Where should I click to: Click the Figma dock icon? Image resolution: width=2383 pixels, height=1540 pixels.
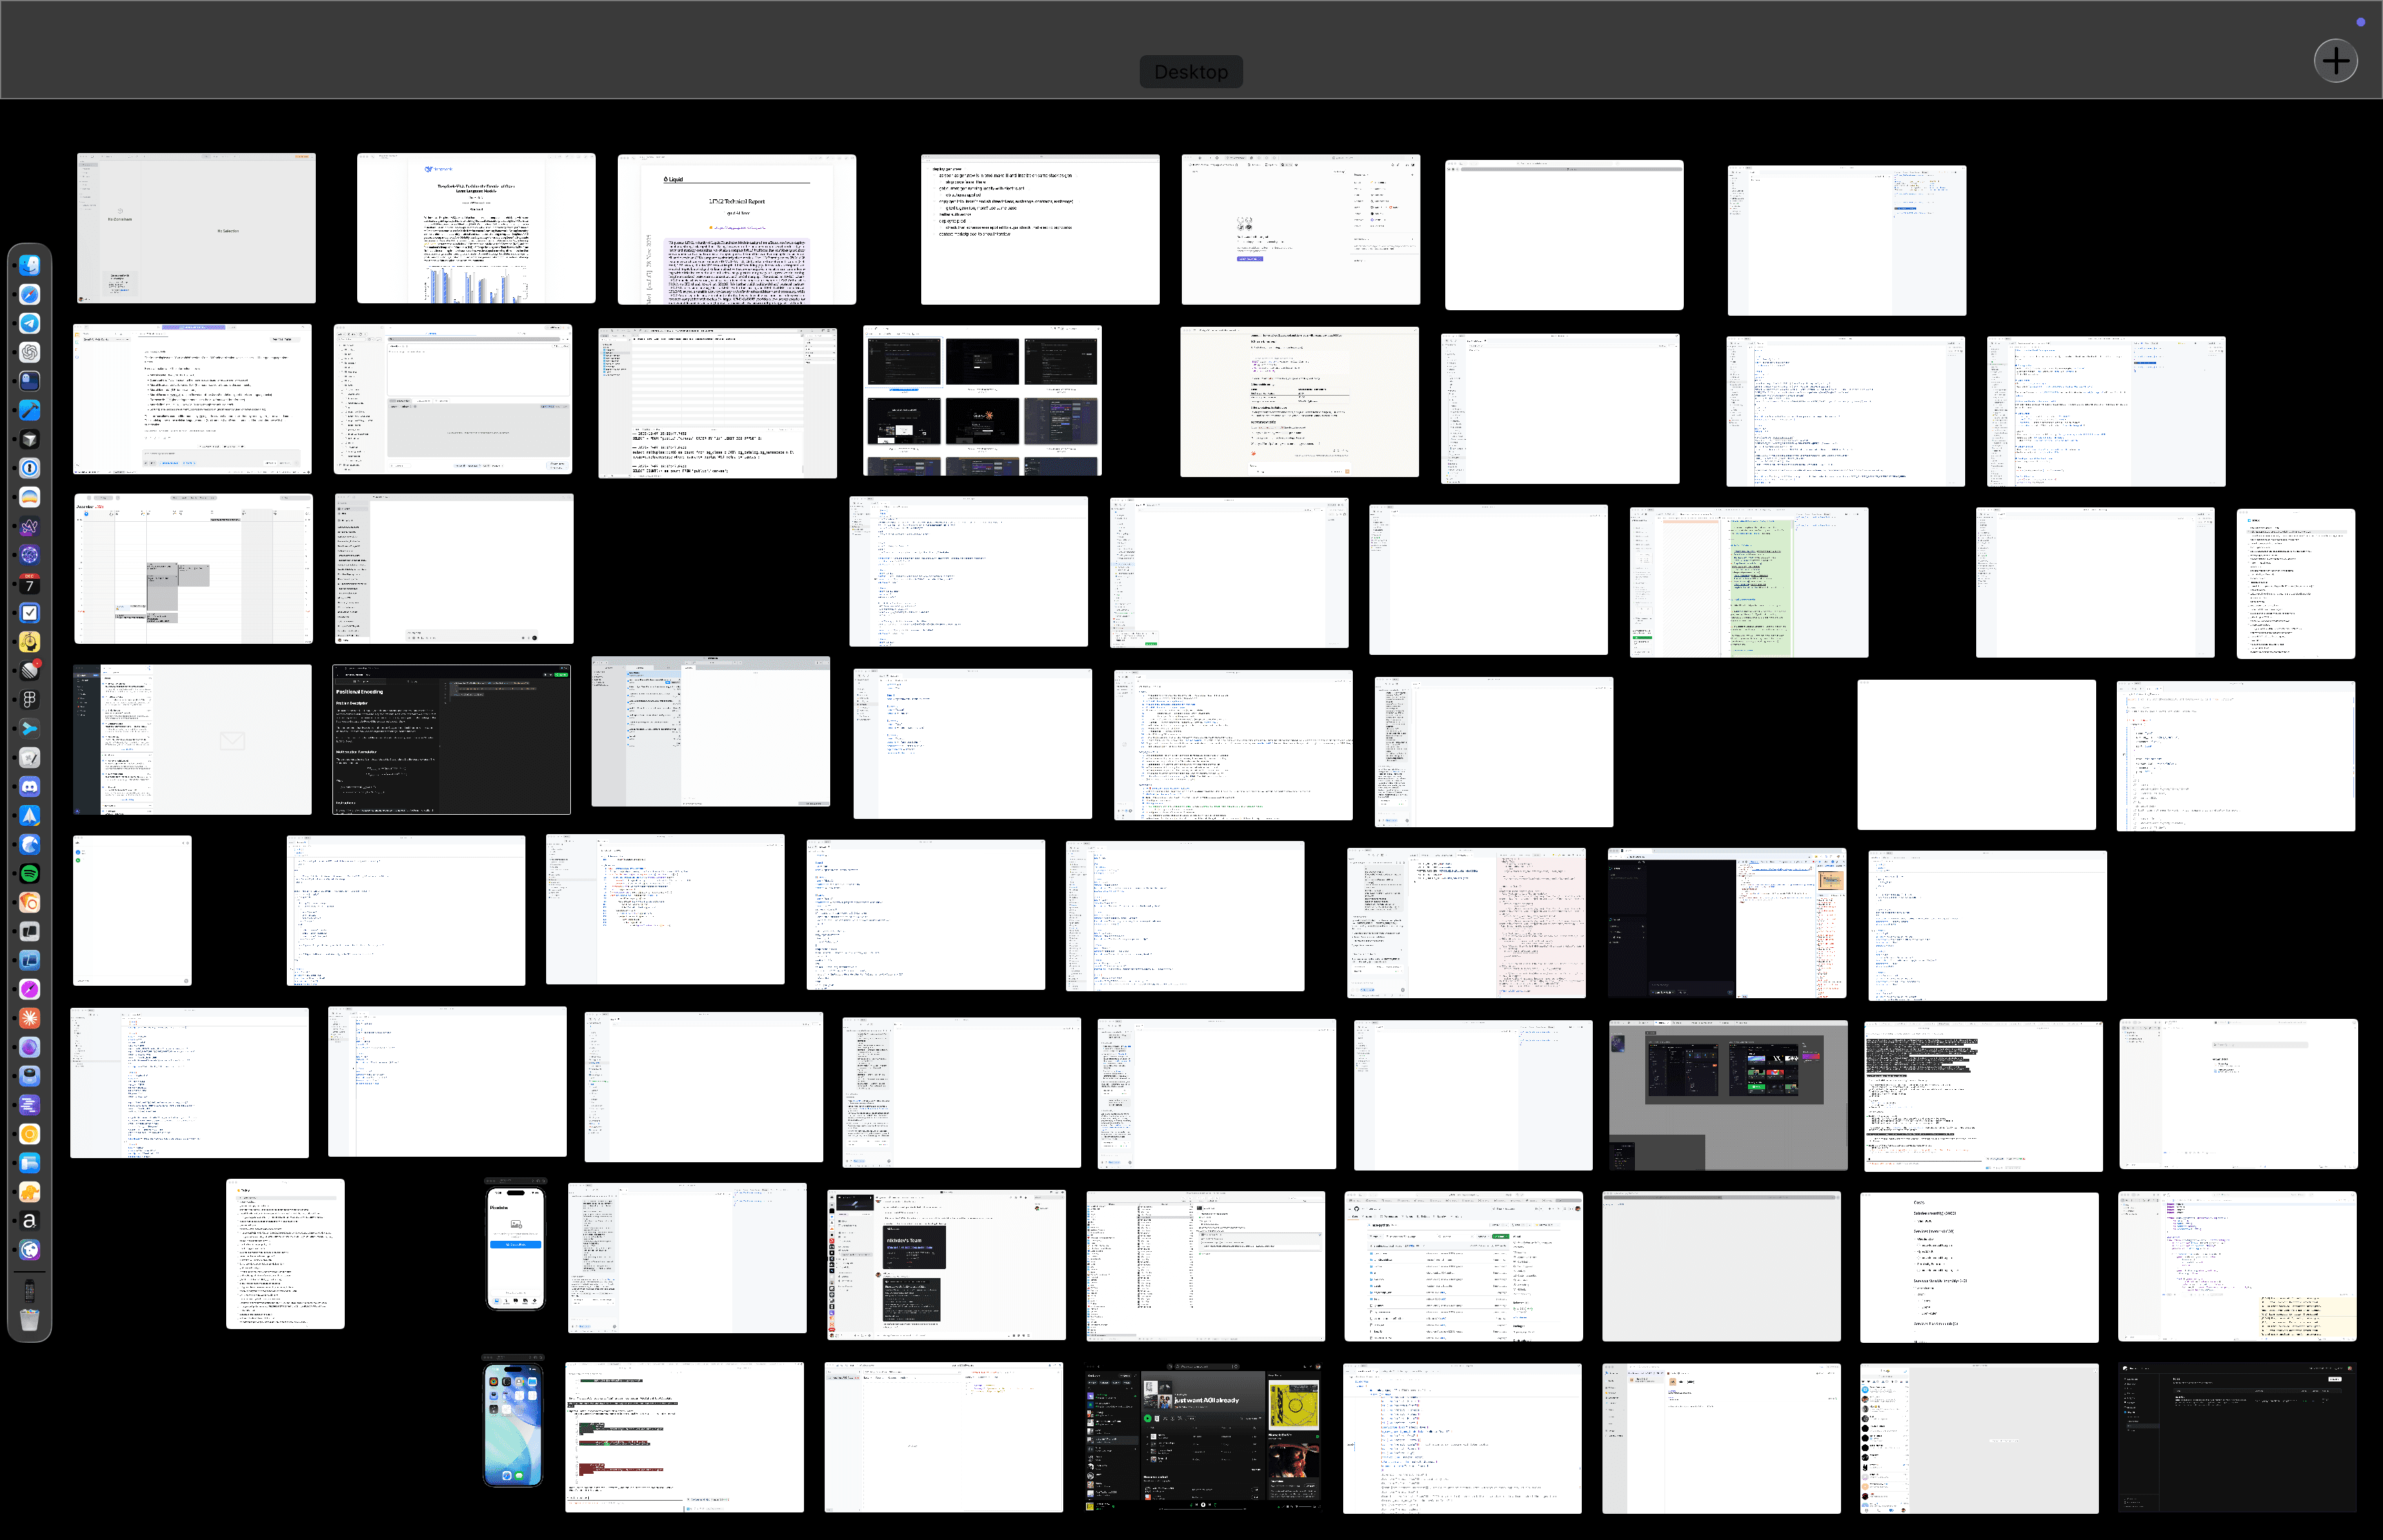[30, 700]
